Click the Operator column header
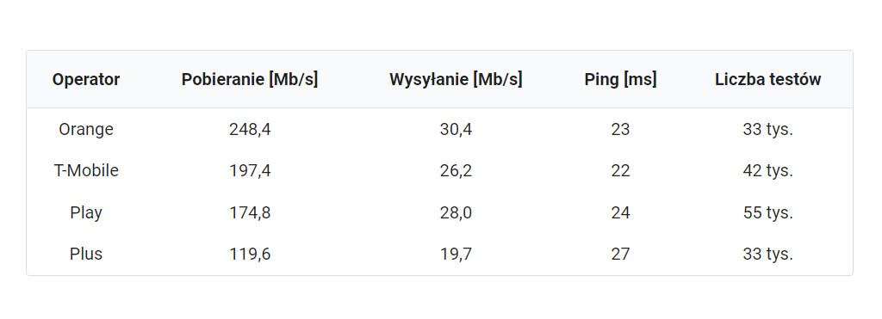882x319 pixels. (x=86, y=80)
